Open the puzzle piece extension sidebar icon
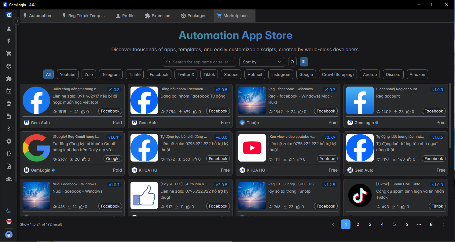455x242 pixels. (x=9, y=79)
